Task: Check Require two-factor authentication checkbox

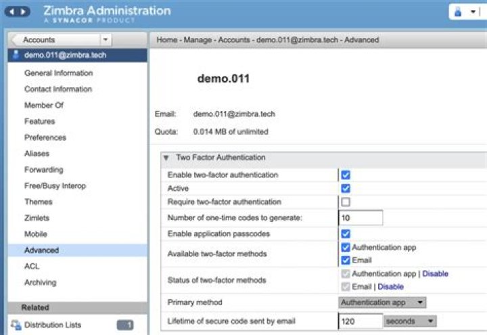Action: (346, 202)
